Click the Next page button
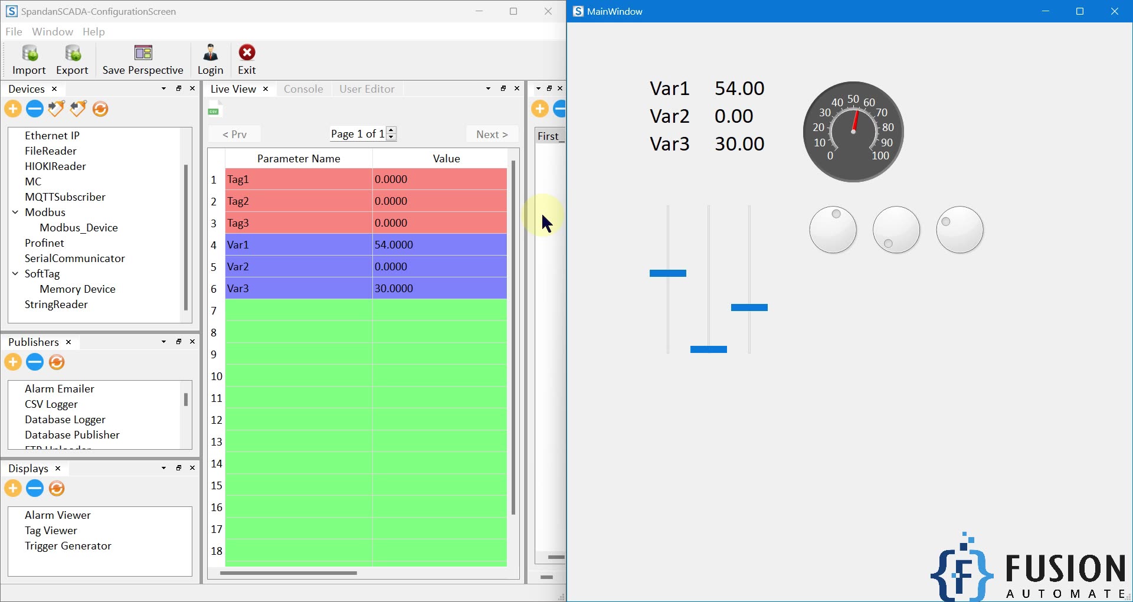The image size is (1133, 602). tap(492, 134)
